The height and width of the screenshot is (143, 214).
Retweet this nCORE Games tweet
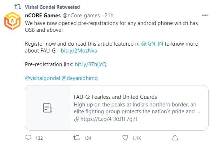[77, 138]
